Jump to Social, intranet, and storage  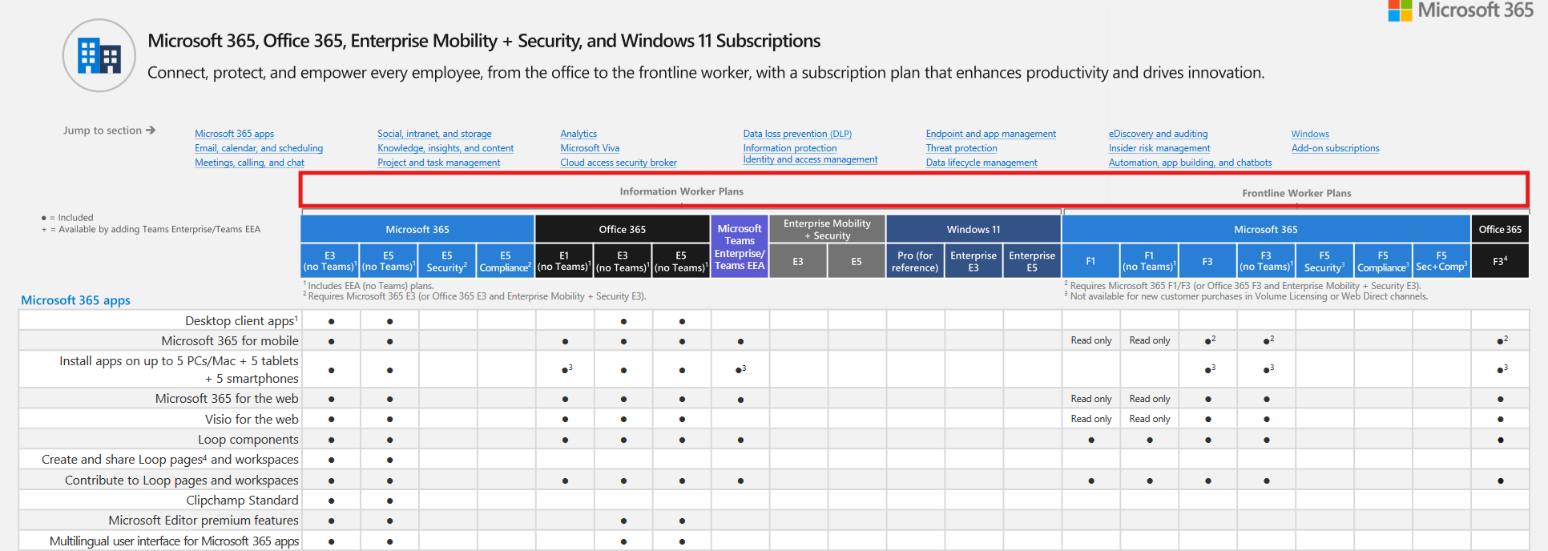[434, 134]
